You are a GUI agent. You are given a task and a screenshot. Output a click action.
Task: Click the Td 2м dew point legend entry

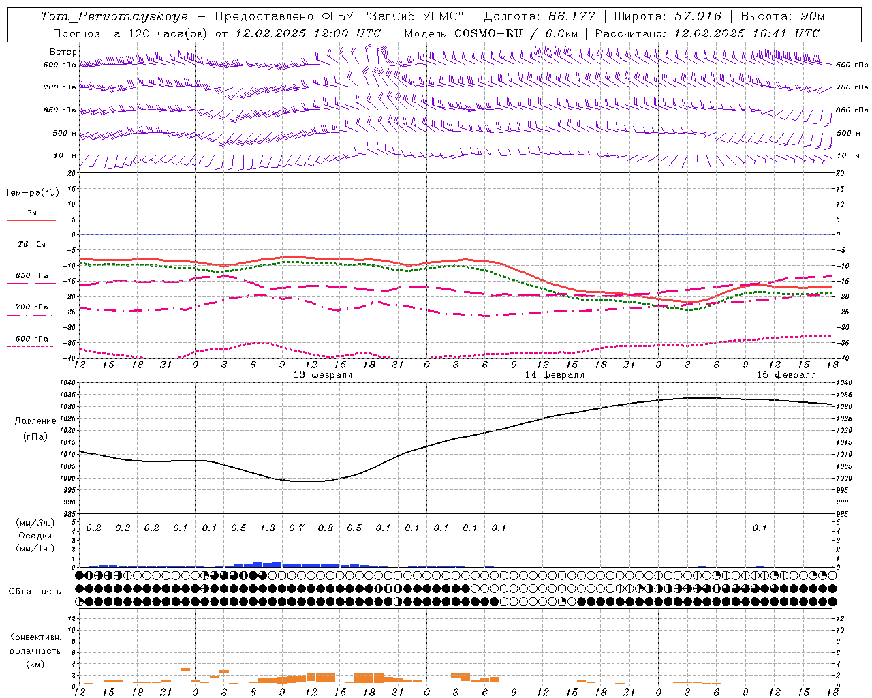pyautogui.click(x=31, y=244)
